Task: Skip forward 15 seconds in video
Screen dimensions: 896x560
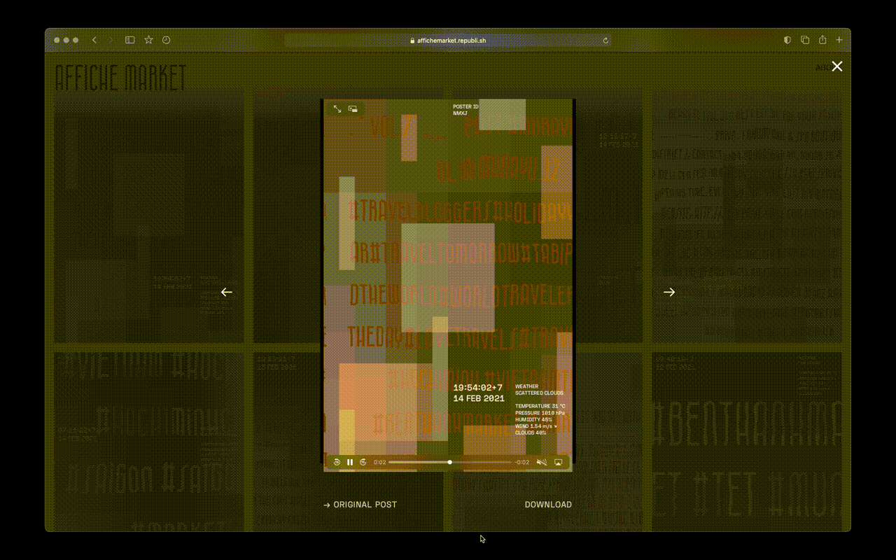Action: coord(363,462)
